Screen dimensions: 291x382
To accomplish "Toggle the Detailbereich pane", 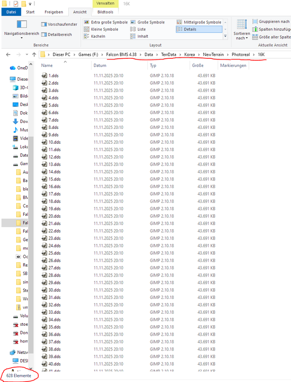I will [x=57, y=34].
